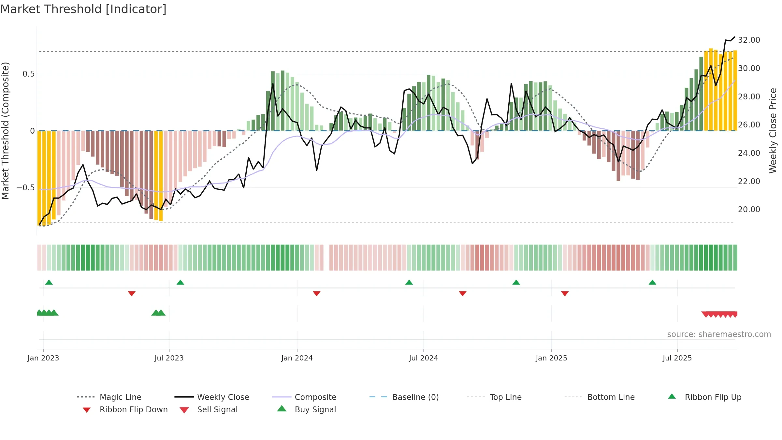Click the first ribbon flip up marker near Jan 2023
This screenshot has width=782, height=440.
[49, 282]
